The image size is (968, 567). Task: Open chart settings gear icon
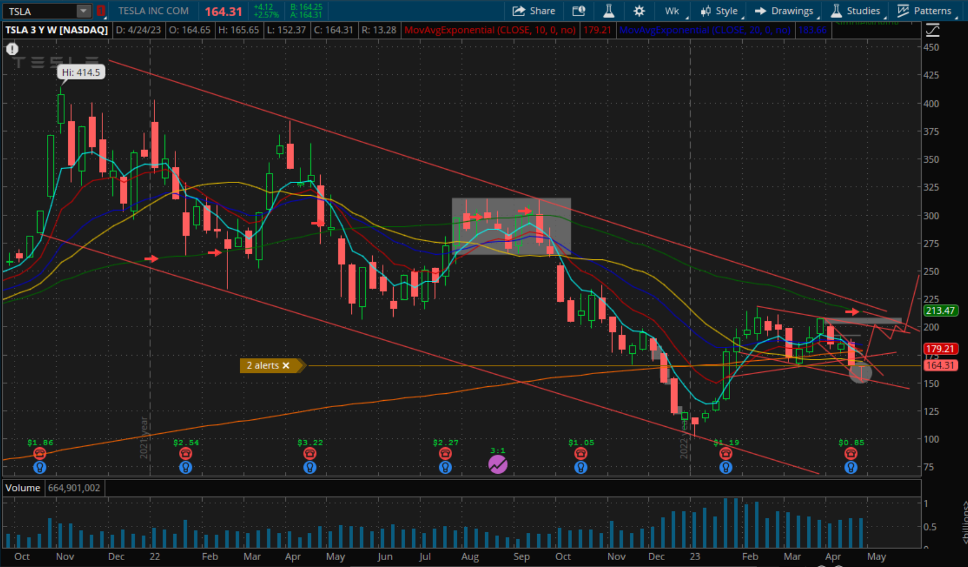tap(639, 11)
